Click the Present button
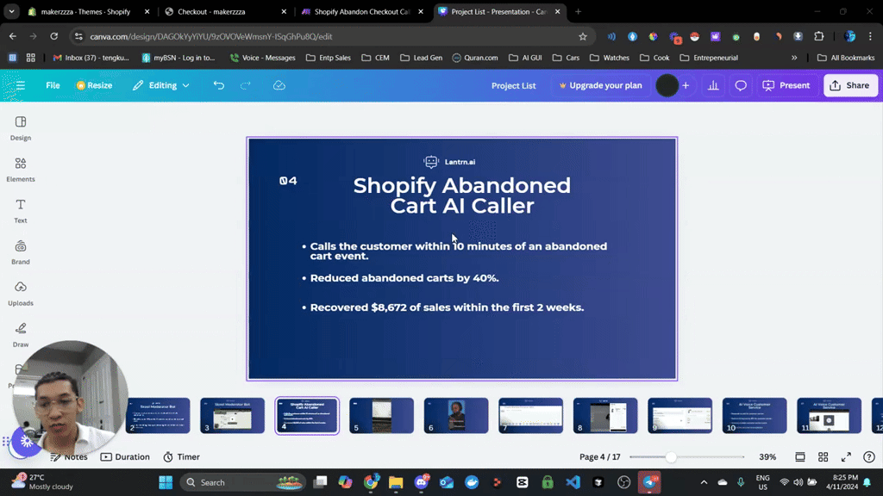This screenshot has height=496, width=883. [x=786, y=85]
